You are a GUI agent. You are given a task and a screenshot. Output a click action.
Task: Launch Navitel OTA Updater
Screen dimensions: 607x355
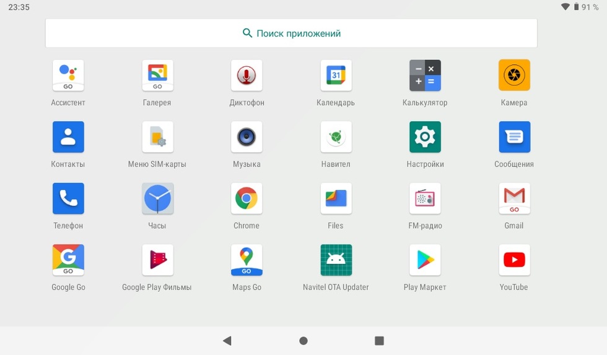pos(336,260)
